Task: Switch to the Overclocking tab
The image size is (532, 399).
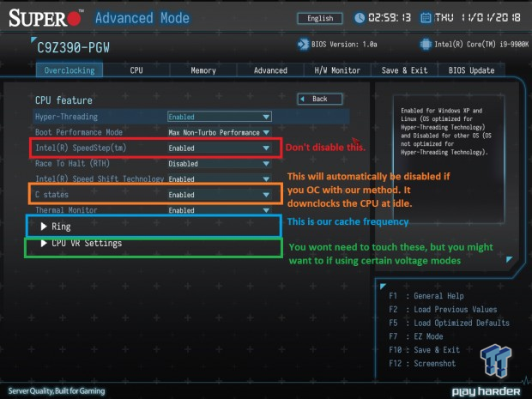Action: pyautogui.click(x=70, y=70)
